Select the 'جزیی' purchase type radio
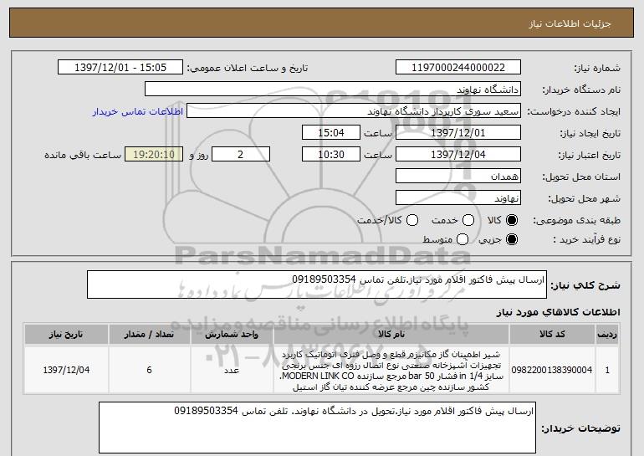The height and width of the screenshot is (456, 644). 512,239
